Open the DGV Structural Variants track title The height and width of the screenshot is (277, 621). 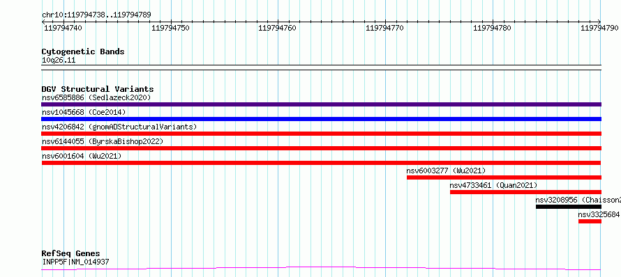(98, 89)
